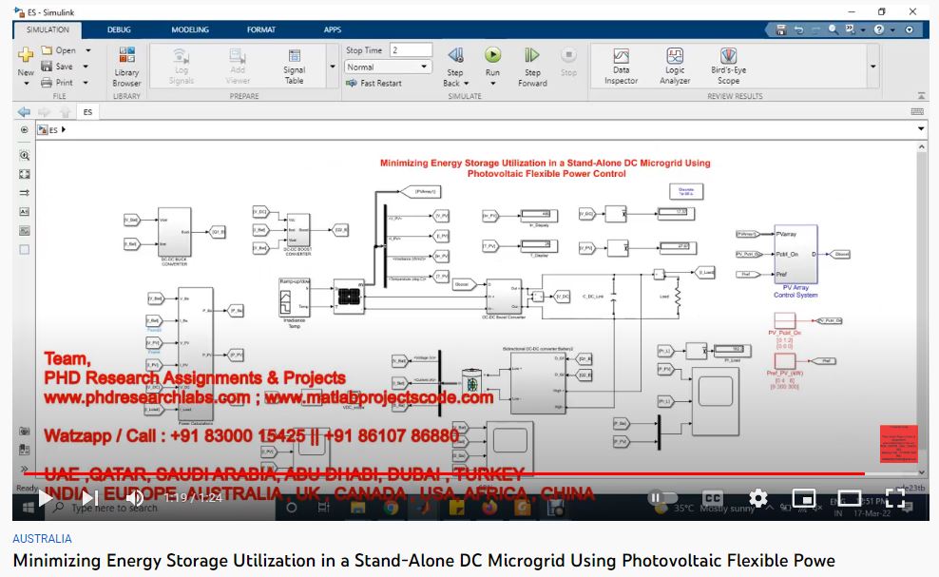
Task: Click the Step Forward icon
Action: click(532, 56)
